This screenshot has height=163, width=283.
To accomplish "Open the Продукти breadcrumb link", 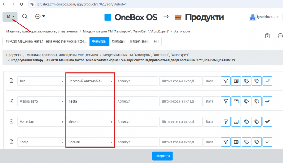I will (x=14, y=55).
